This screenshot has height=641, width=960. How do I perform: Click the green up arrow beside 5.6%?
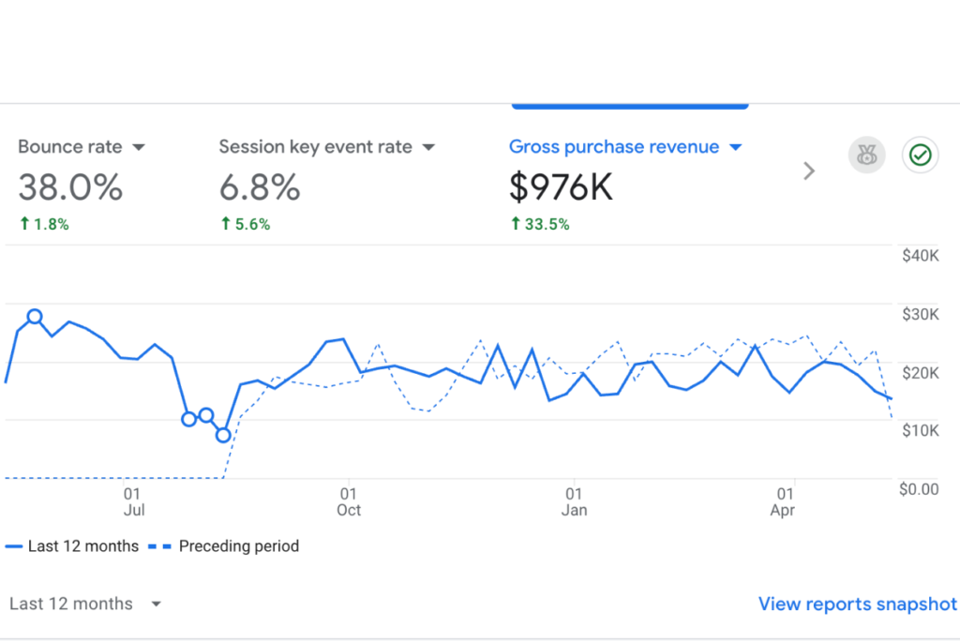[x=225, y=224]
